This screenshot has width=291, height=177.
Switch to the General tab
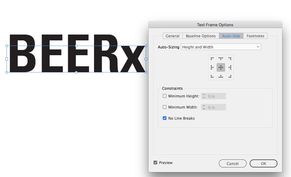173,36
